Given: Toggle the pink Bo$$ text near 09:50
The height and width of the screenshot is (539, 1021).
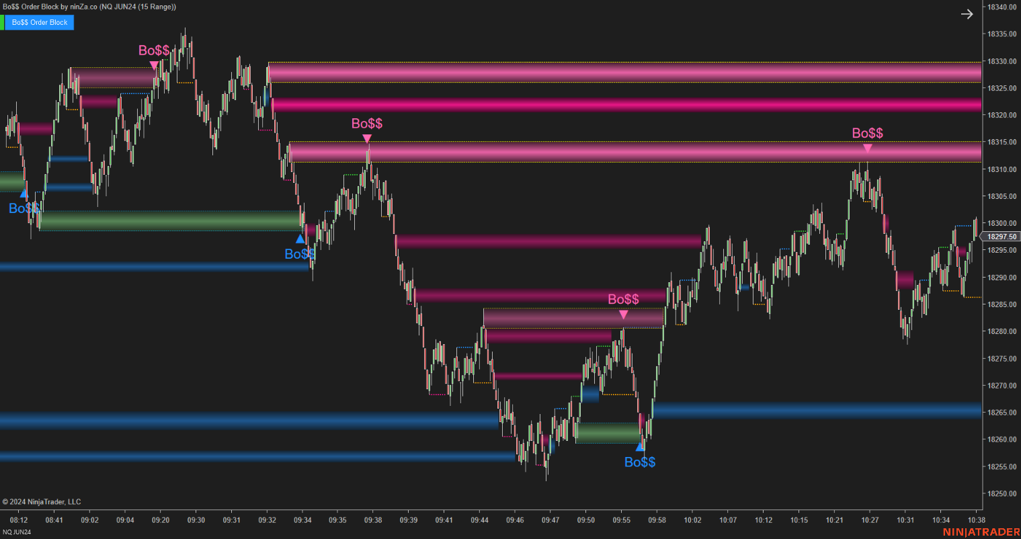Looking at the screenshot, I should (x=624, y=299).
